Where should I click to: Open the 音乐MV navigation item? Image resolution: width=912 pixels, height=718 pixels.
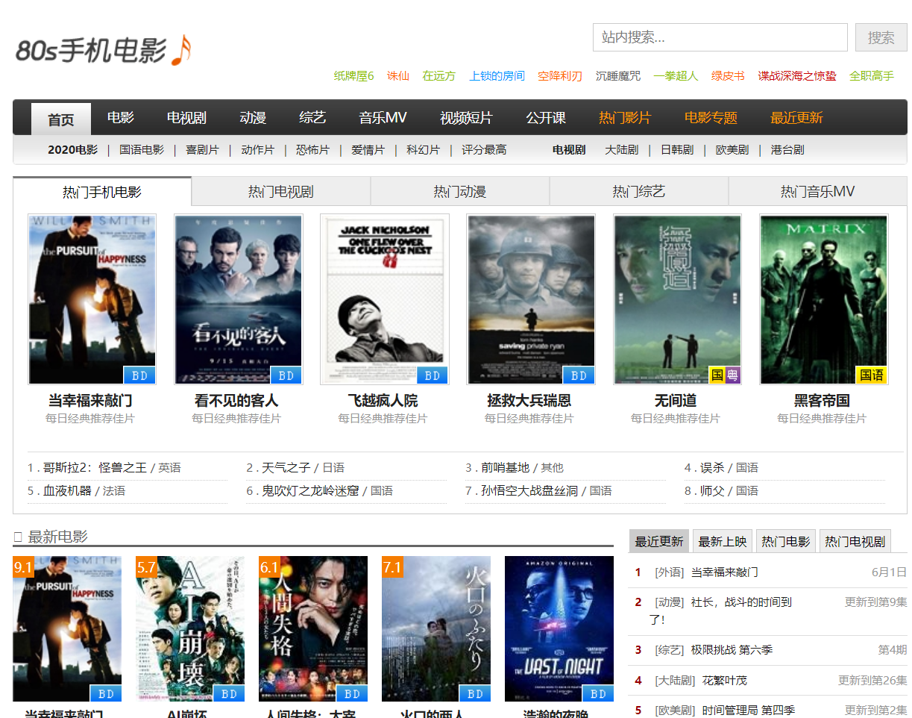click(x=383, y=118)
